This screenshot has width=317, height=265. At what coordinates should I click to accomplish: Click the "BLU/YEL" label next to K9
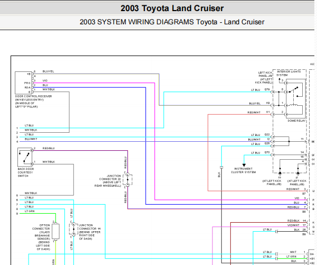pos(255,104)
